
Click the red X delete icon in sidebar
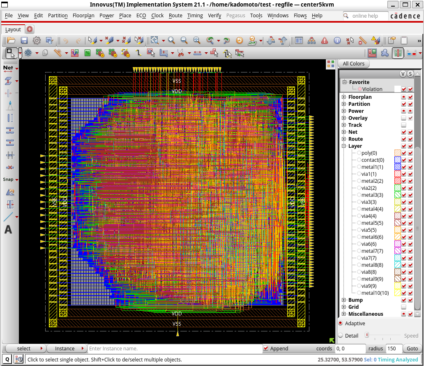tap(10, 168)
